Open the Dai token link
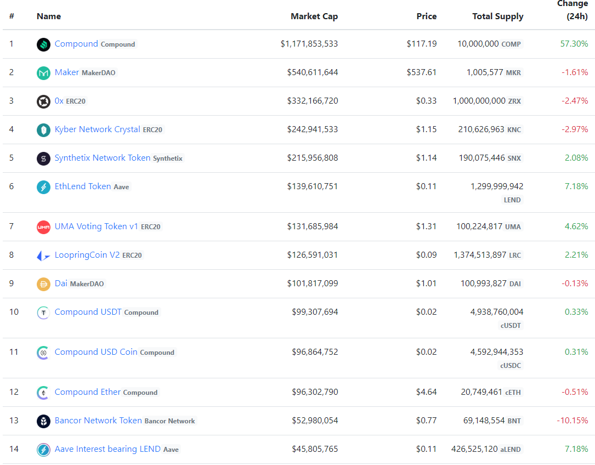 [x=61, y=283]
